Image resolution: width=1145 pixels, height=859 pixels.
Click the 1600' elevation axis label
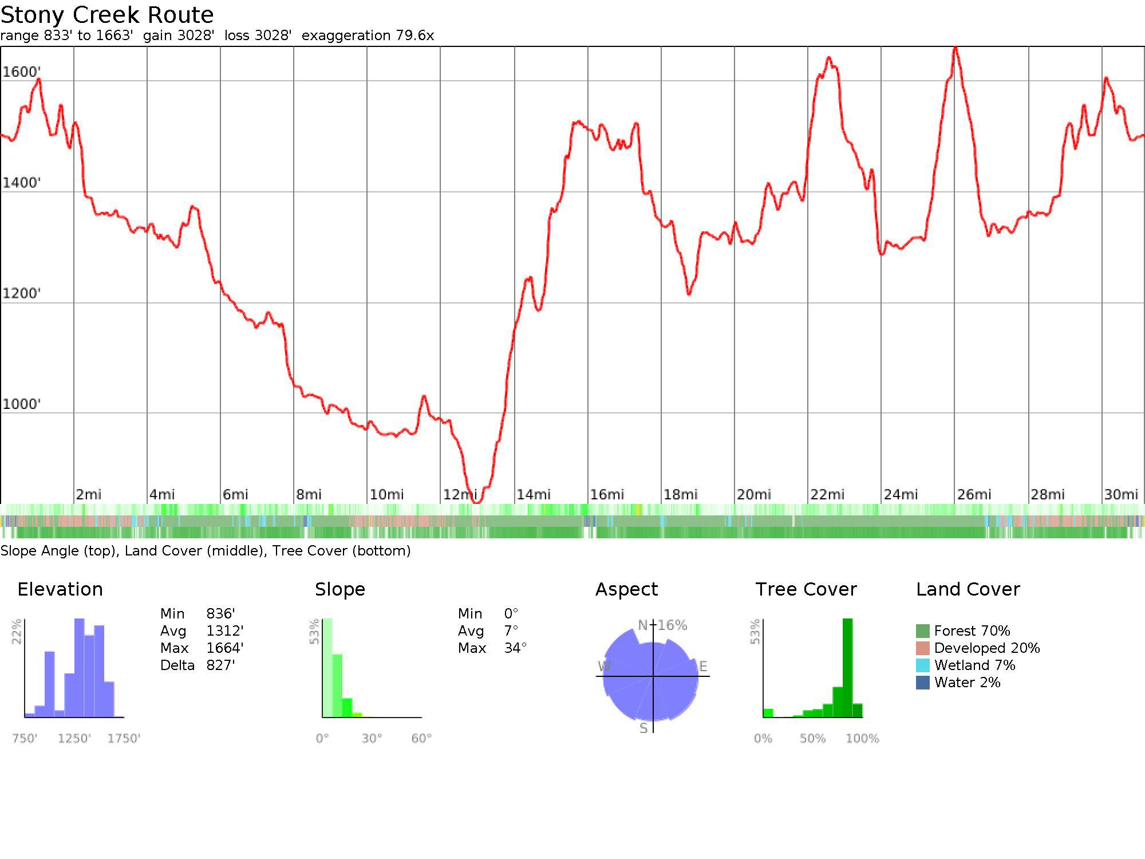pyautogui.click(x=22, y=72)
